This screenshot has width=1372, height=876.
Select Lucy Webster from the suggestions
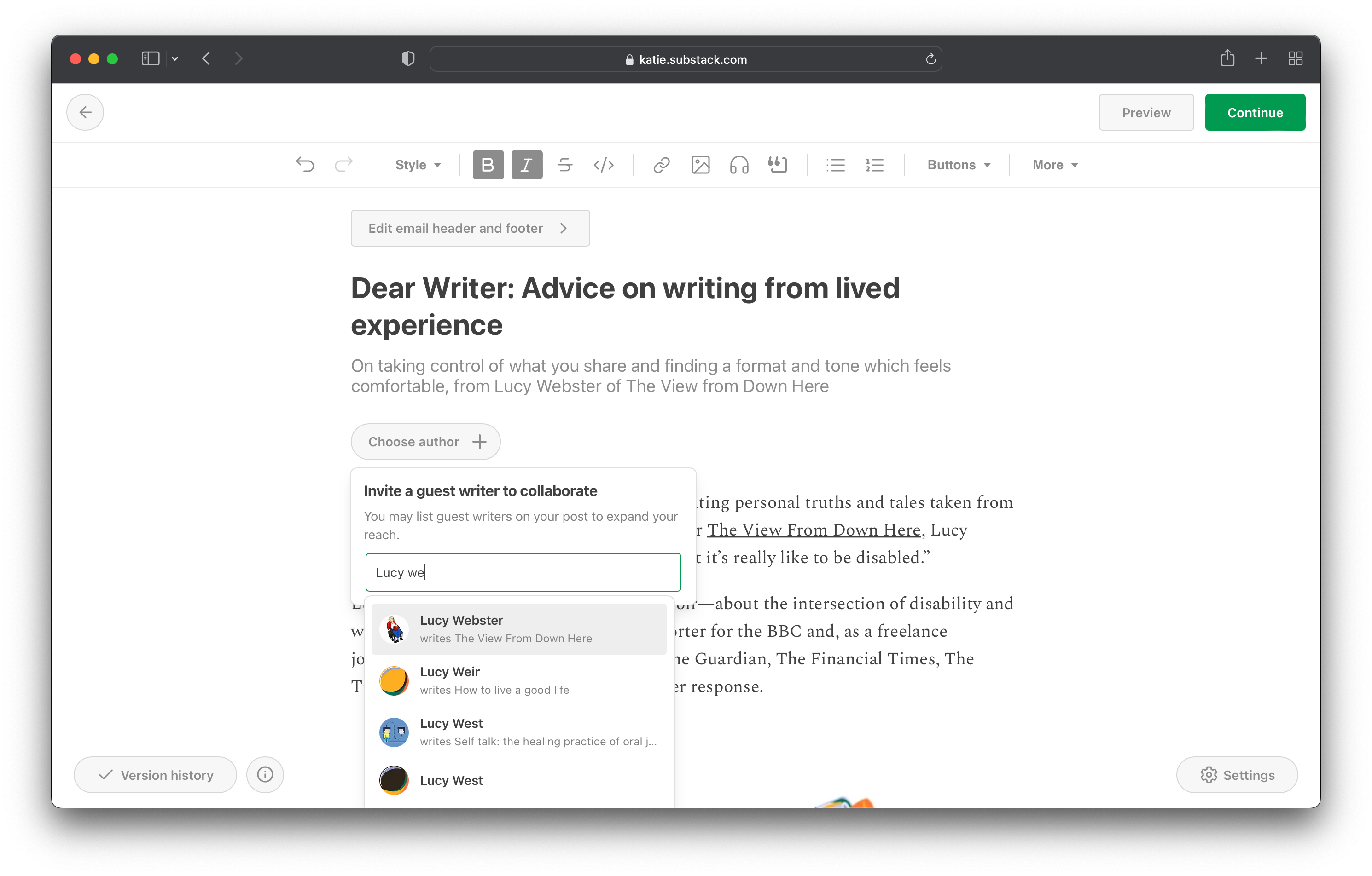point(518,629)
